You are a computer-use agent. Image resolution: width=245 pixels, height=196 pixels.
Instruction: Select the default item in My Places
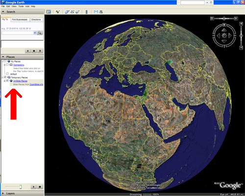(13, 74)
